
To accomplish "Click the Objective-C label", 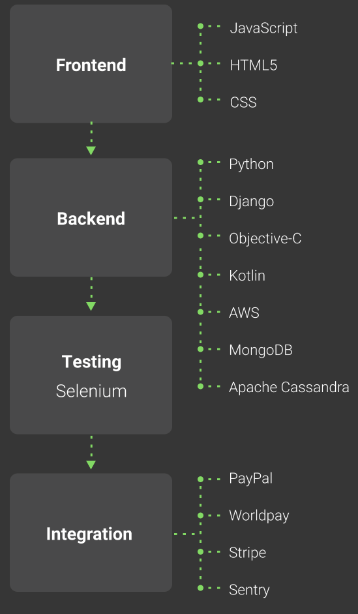I will 265,238.
